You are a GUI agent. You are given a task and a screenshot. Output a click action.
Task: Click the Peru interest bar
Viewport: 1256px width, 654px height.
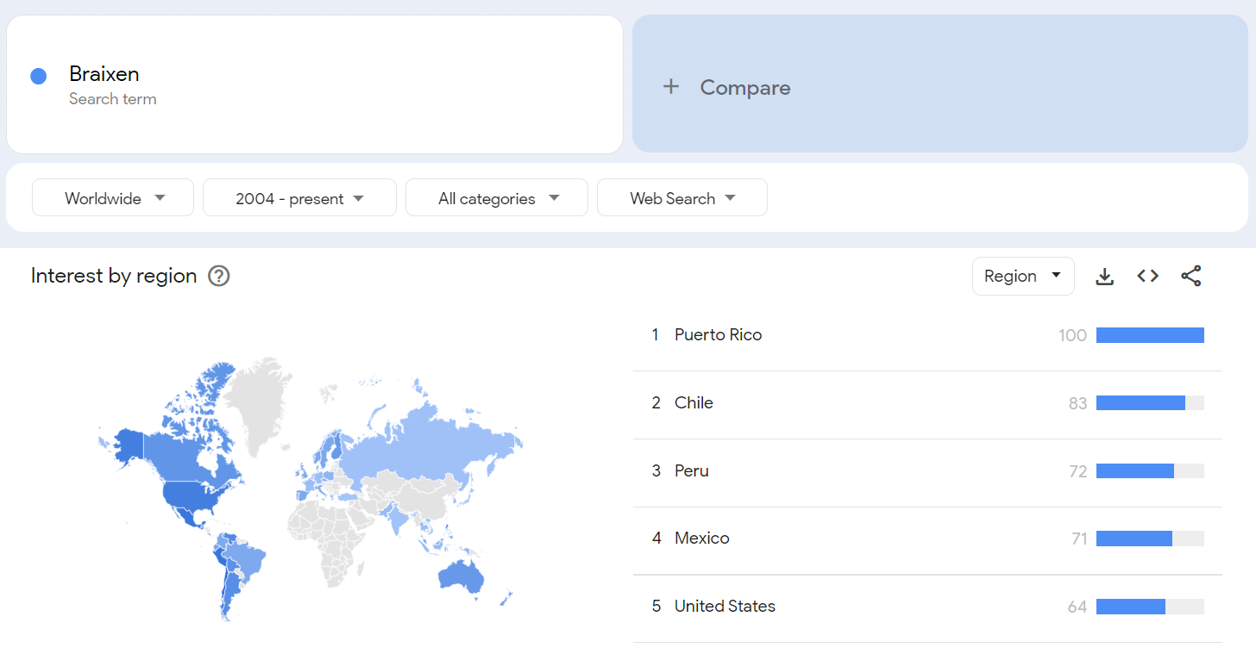(x=1150, y=471)
